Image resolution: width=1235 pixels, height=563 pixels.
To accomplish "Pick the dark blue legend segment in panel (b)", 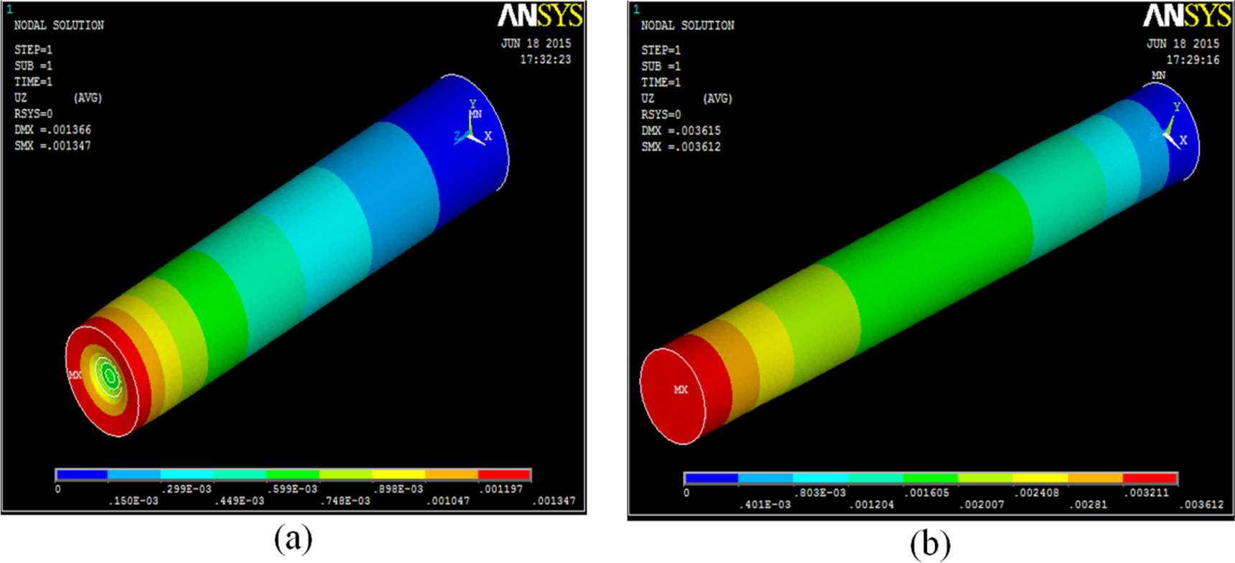I will pos(712,478).
